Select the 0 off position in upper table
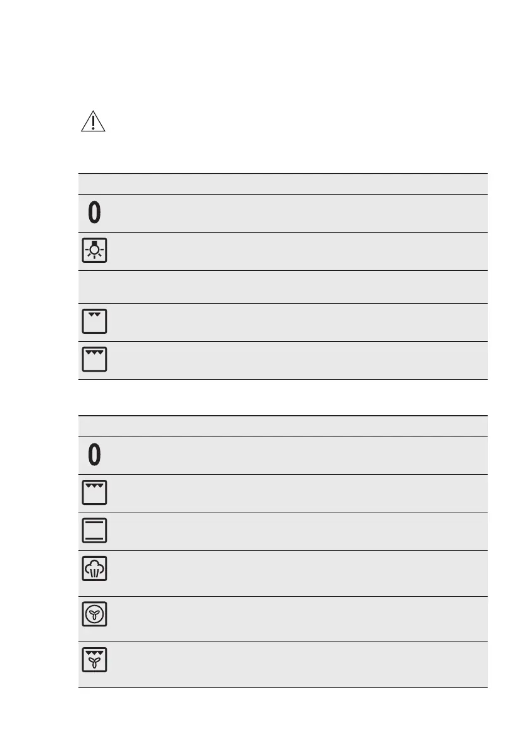 94,213
